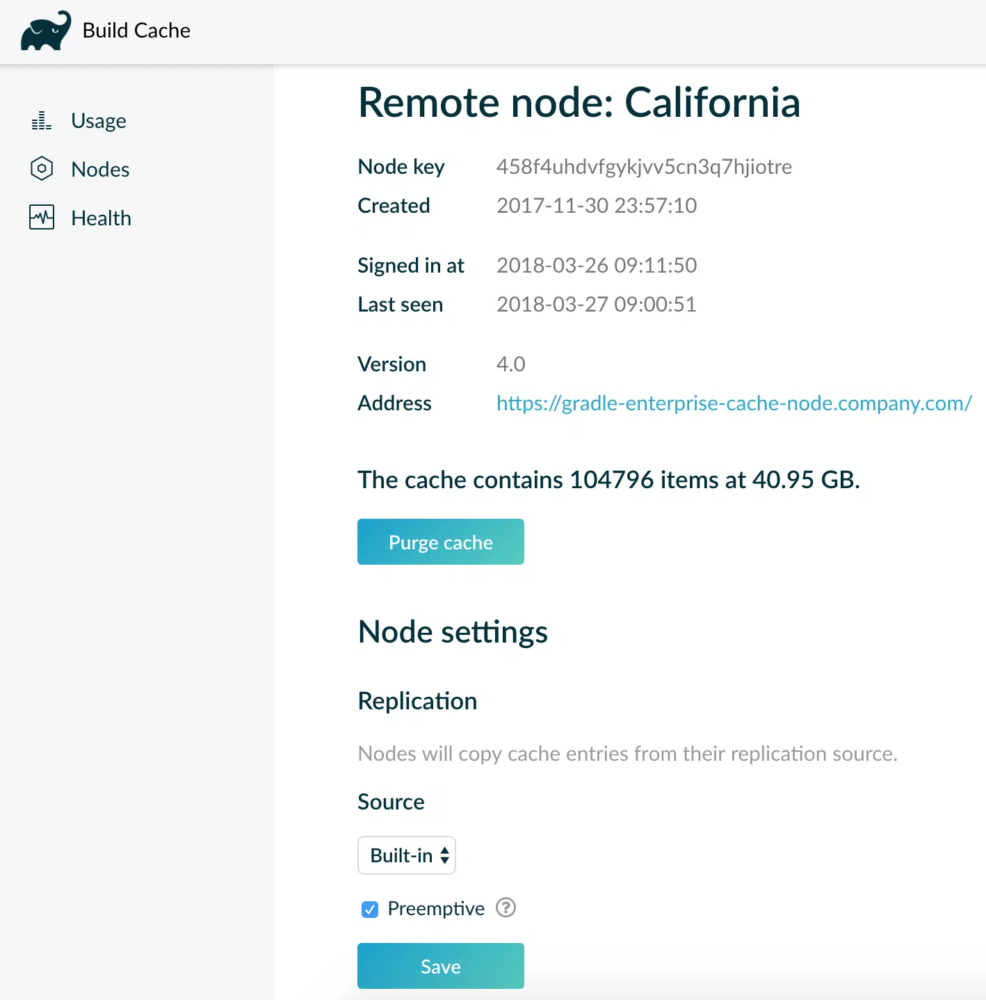986x1000 pixels.
Task: Click the Build Cache header title
Action: point(136,31)
